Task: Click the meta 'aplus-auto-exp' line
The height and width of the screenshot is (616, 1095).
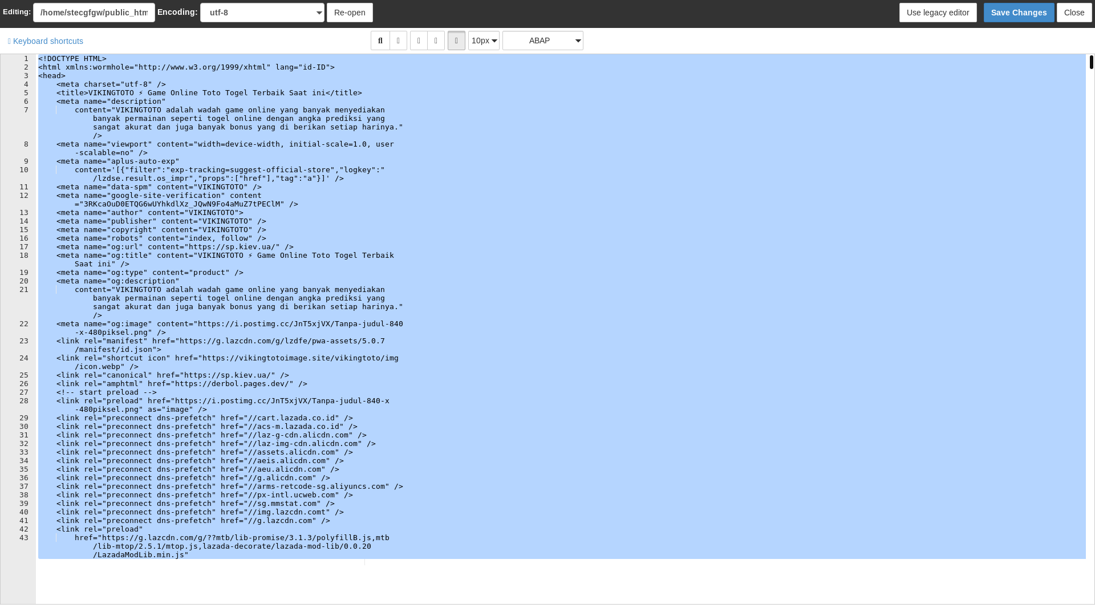Action: tap(118, 161)
